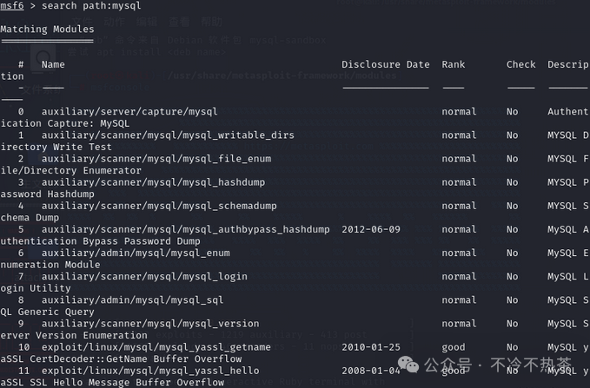590x388 pixels.
Task: Click description 'QL Generic Query'
Action: click(x=47, y=312)
